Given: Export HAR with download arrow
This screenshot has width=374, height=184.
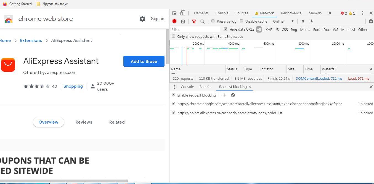Looking at the screenshot, I should click(x=311, y=21).
